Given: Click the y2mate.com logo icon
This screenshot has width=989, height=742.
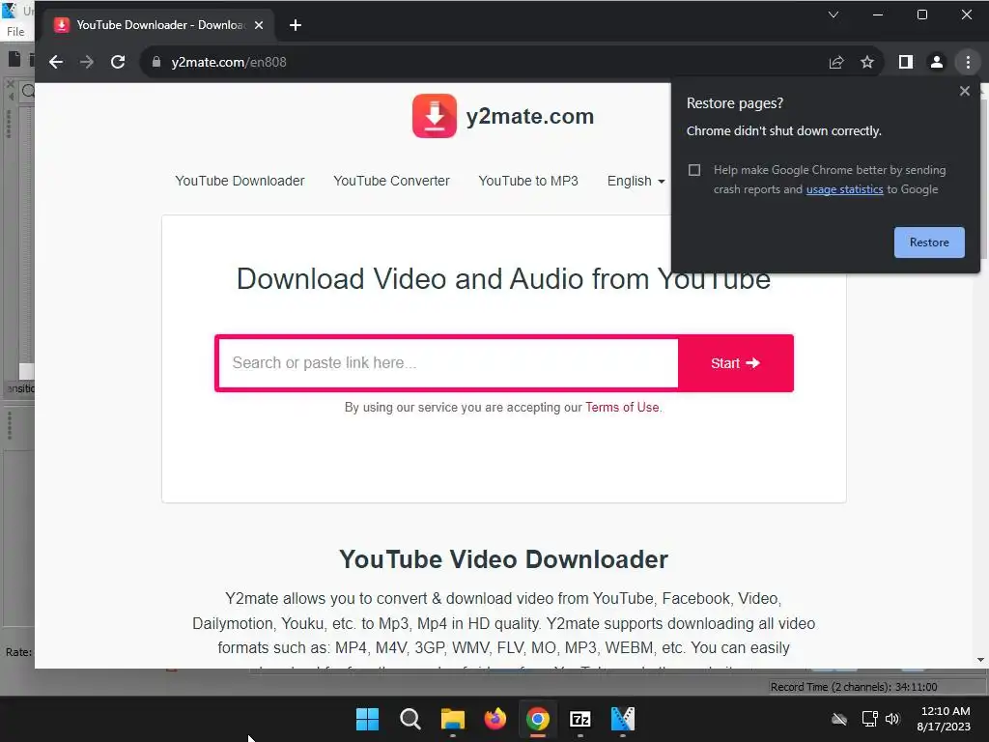Looking at the screenshot, I should tap(434, 116).
